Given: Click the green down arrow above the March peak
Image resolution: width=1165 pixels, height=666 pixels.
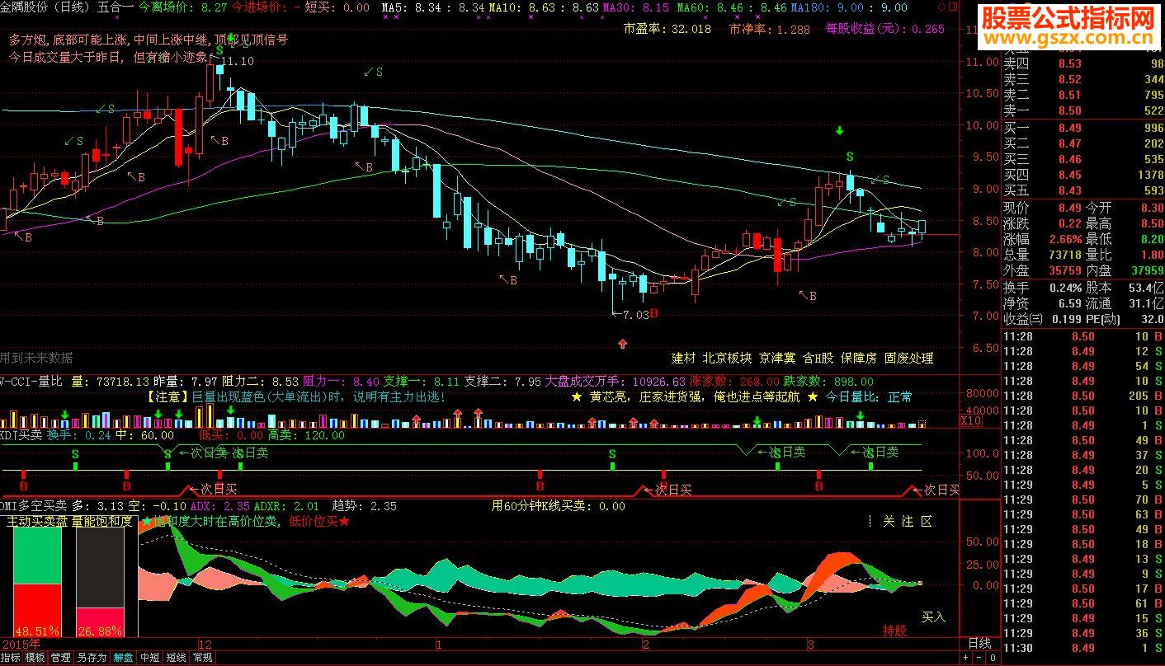Looking at the screenshot, I should click(x=840, y=130).
